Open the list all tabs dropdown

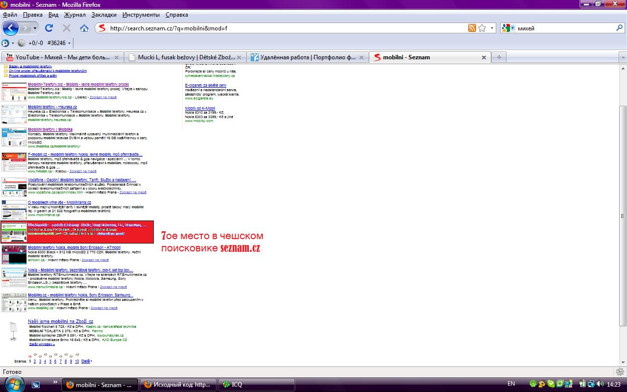coord(623,57)
